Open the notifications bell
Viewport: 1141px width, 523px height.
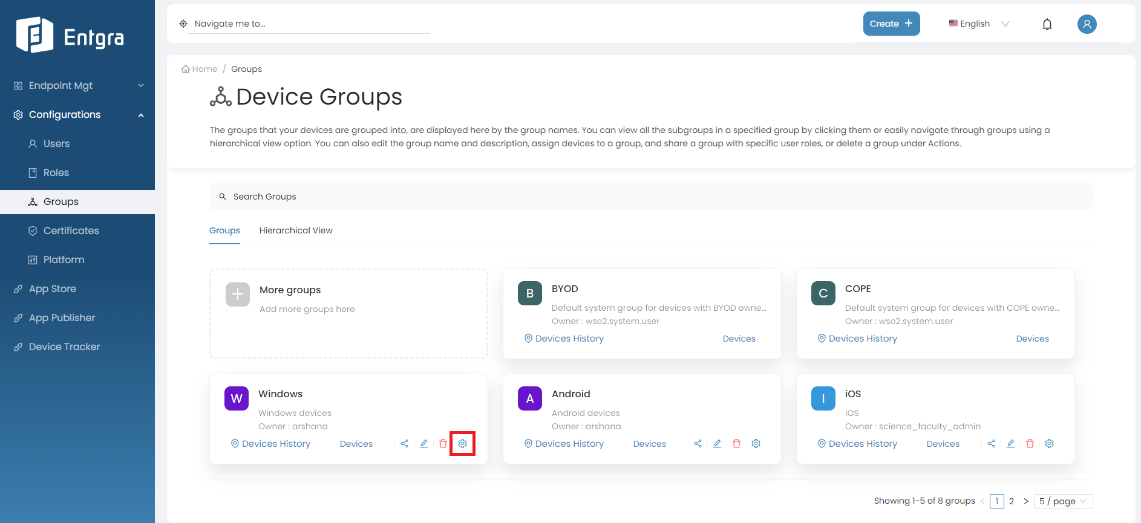(1047, 24)
